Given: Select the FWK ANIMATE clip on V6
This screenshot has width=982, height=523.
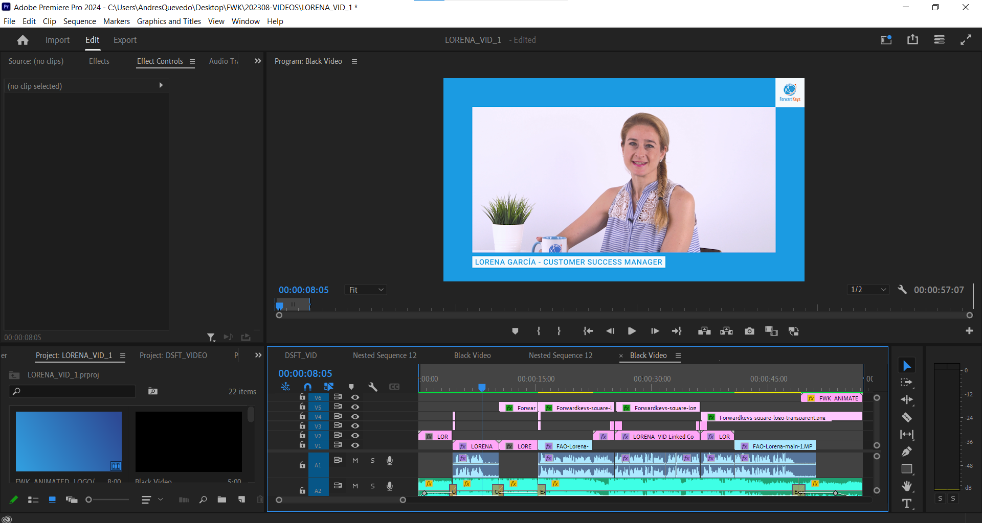Looking at the screenshot, I should (832, 398).
